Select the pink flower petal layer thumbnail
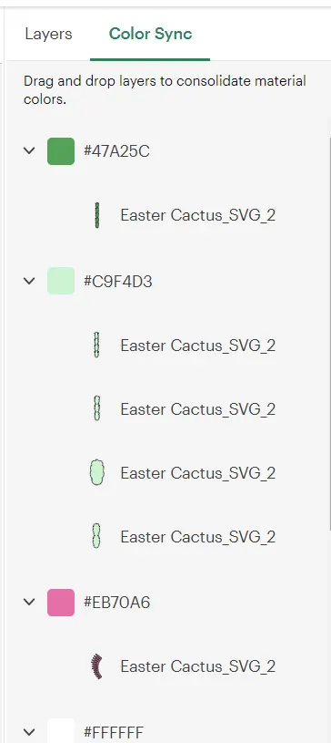The width and height of the screenshot is (331, 743). pyautogui.click(x=97, y=666)
